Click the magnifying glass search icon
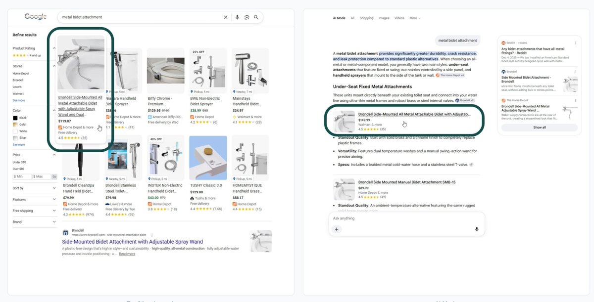The image size is (594, 302). pyautogui.click(x=256, y=17)
